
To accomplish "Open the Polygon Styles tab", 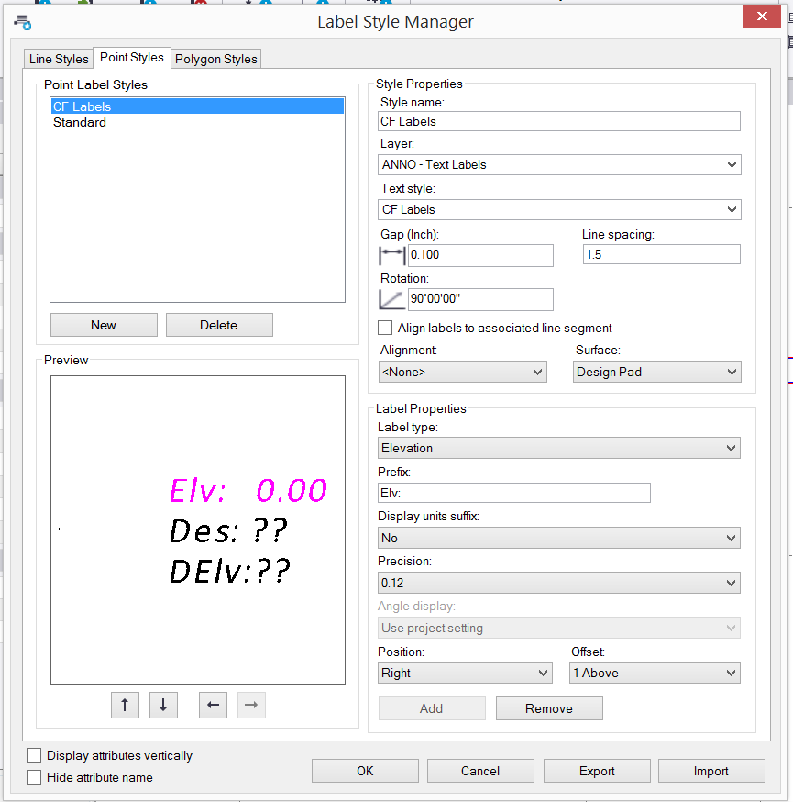I will tap(215, 58).
